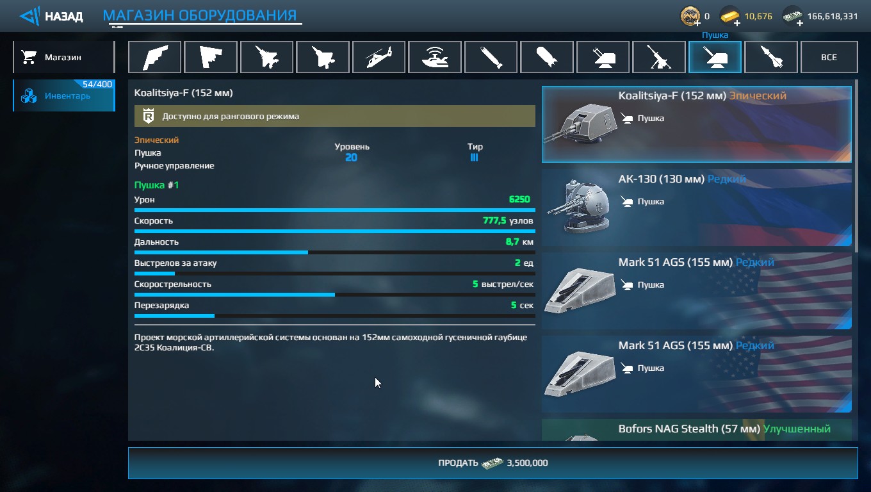871x492 pixels.
Task: Select the stealth bomber category icon
Action: [154, 57]
